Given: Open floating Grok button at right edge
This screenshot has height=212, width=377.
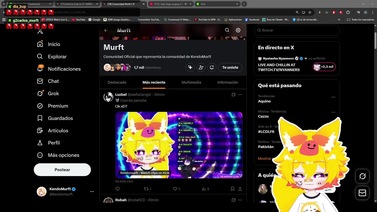Looking at the screenshot, I should pyautogui.click(x=362, y=176).
